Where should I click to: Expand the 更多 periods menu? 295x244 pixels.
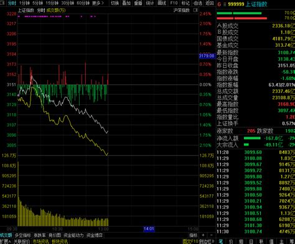[x=98, y=3]
